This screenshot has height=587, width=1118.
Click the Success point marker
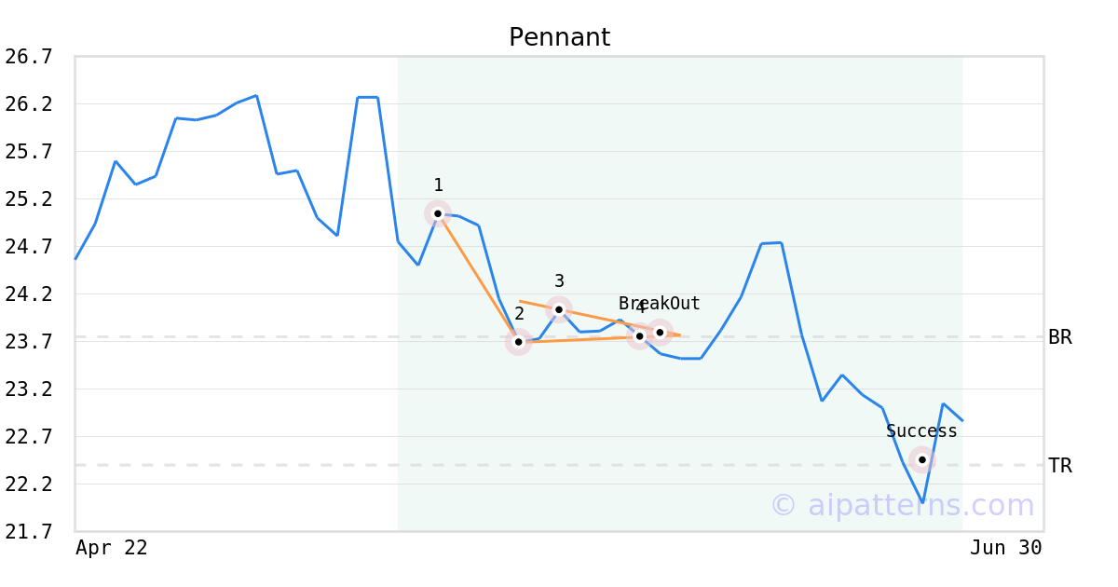point(922,459)
